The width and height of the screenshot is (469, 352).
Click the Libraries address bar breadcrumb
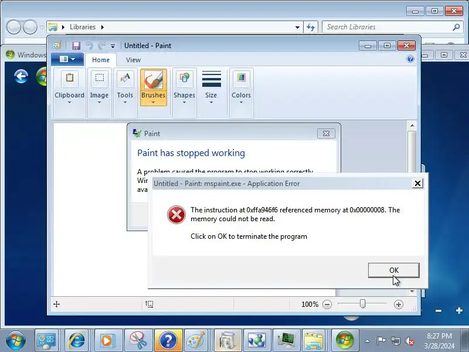pyautogui.click(x=83, y=27)
